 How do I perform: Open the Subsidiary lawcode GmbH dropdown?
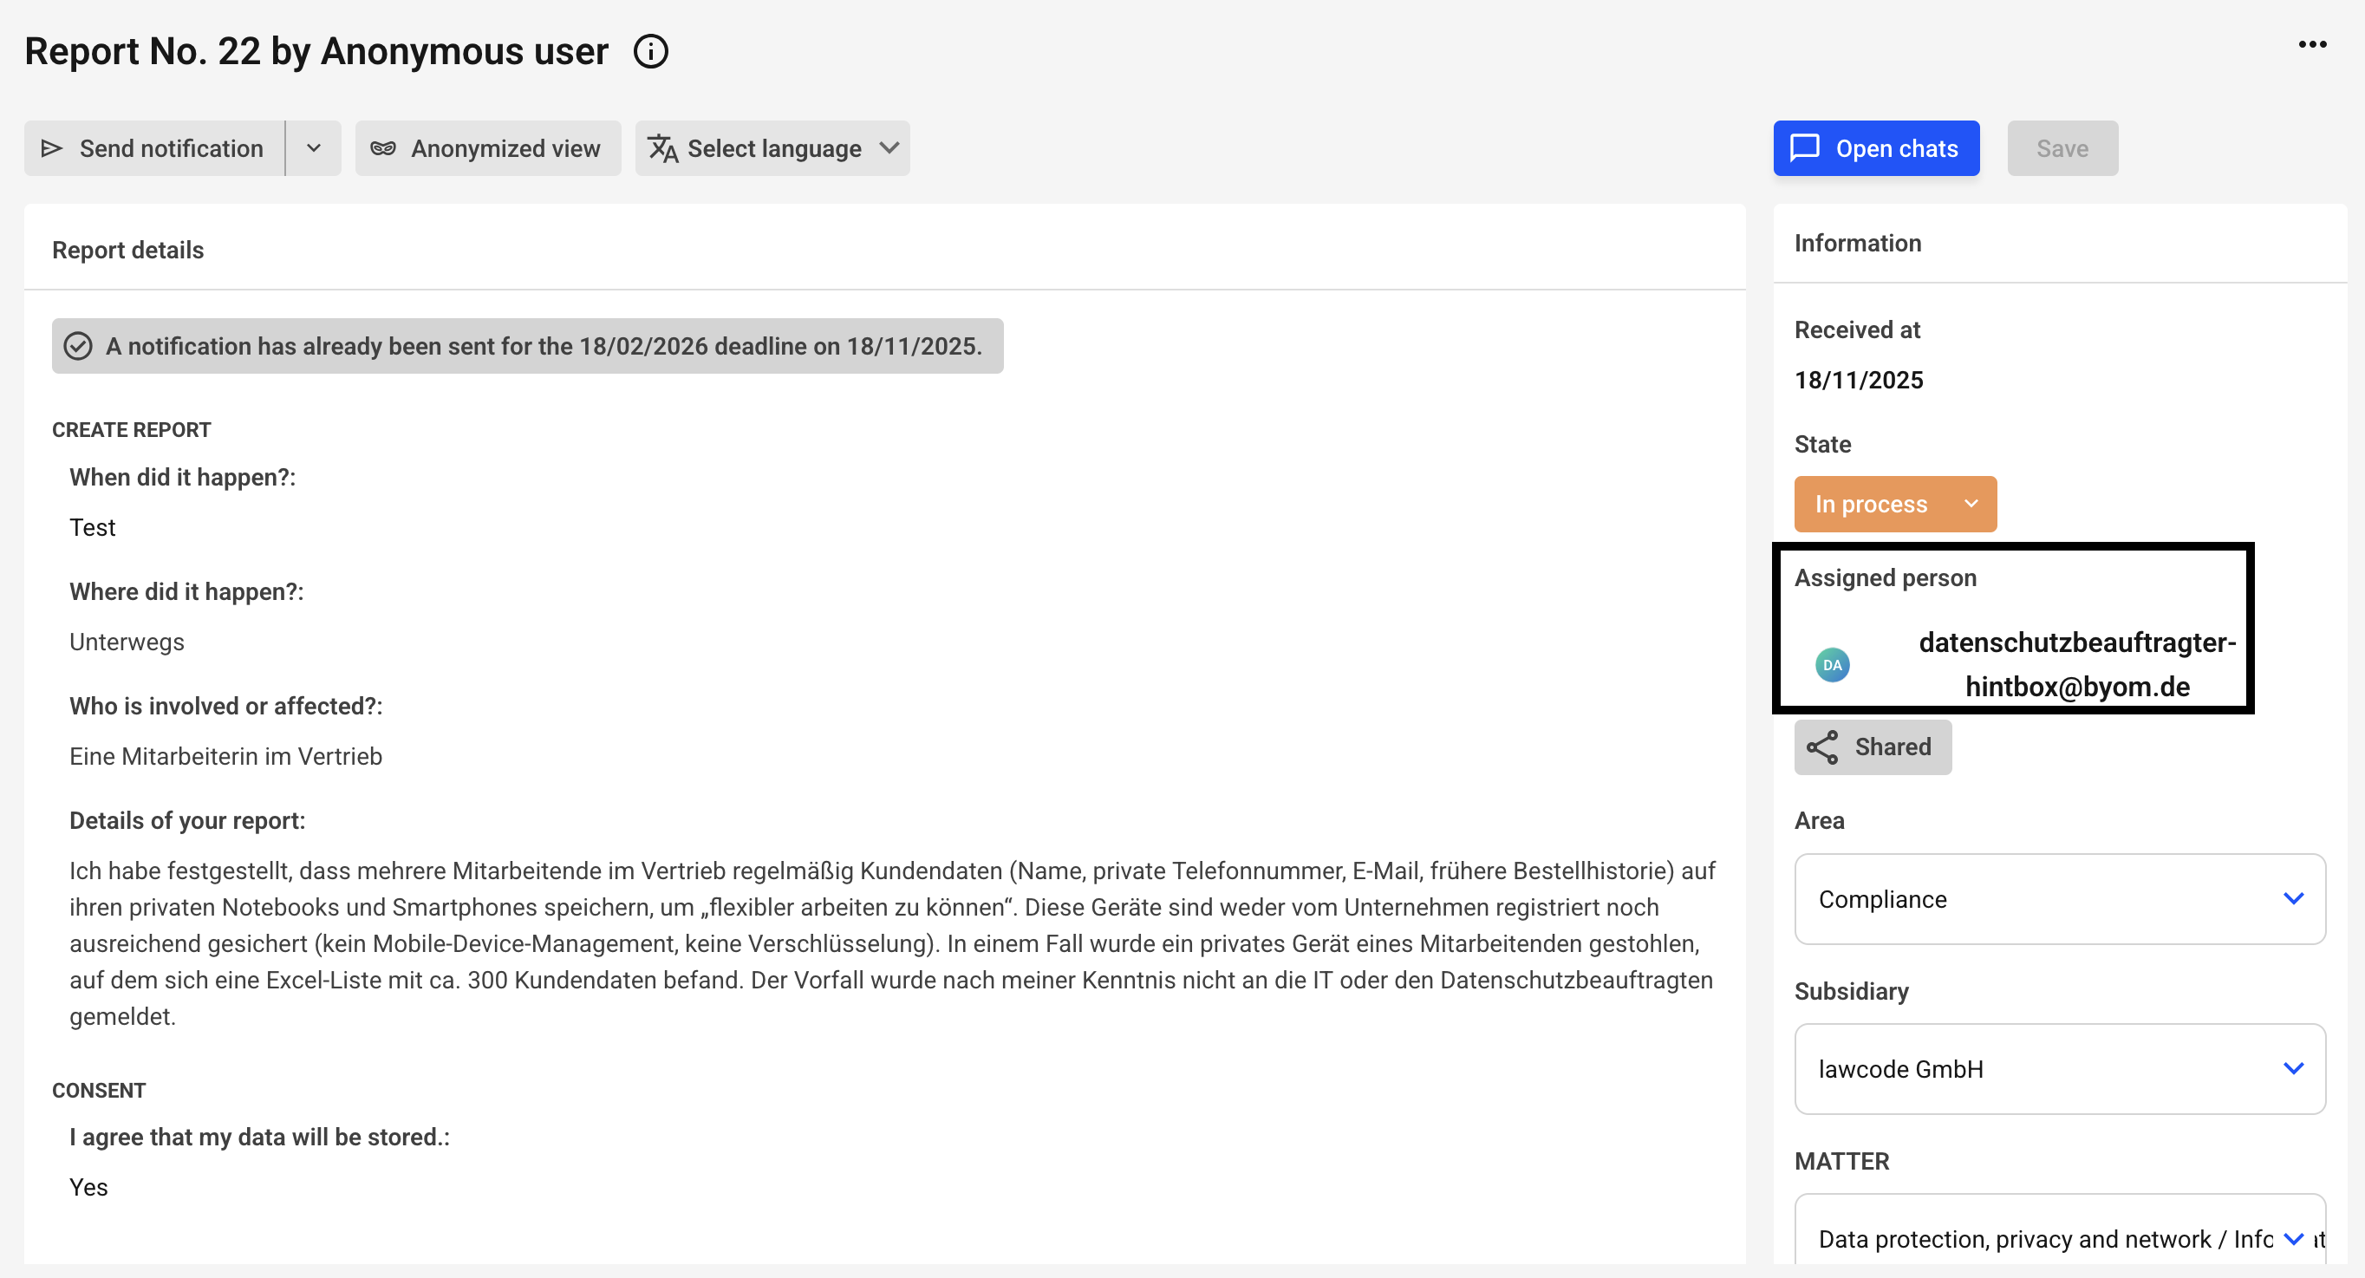pos(2059,1069)
